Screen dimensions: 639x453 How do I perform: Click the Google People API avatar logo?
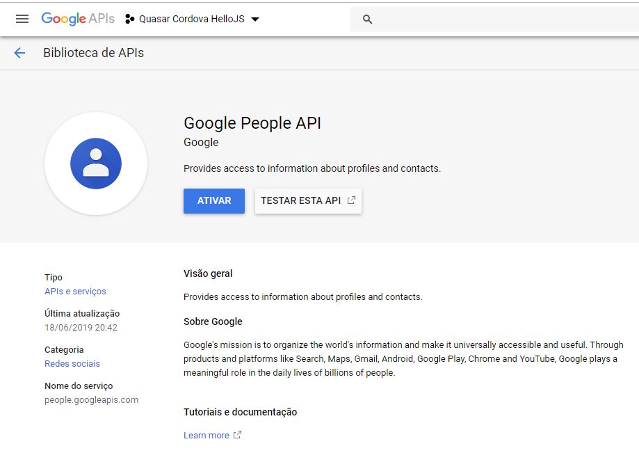(x=96, y=164)
